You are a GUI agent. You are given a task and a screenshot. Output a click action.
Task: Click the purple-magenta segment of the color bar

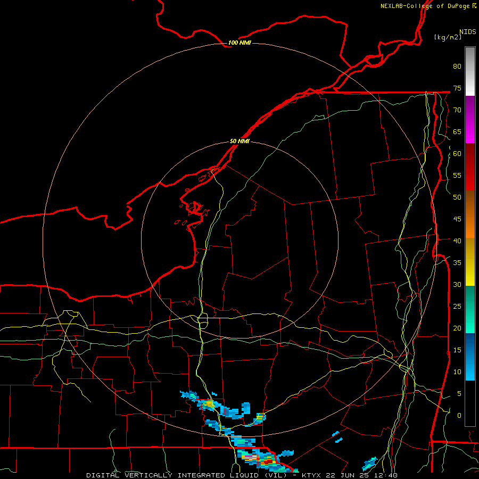pyautogui.click(x=470, y=120)
